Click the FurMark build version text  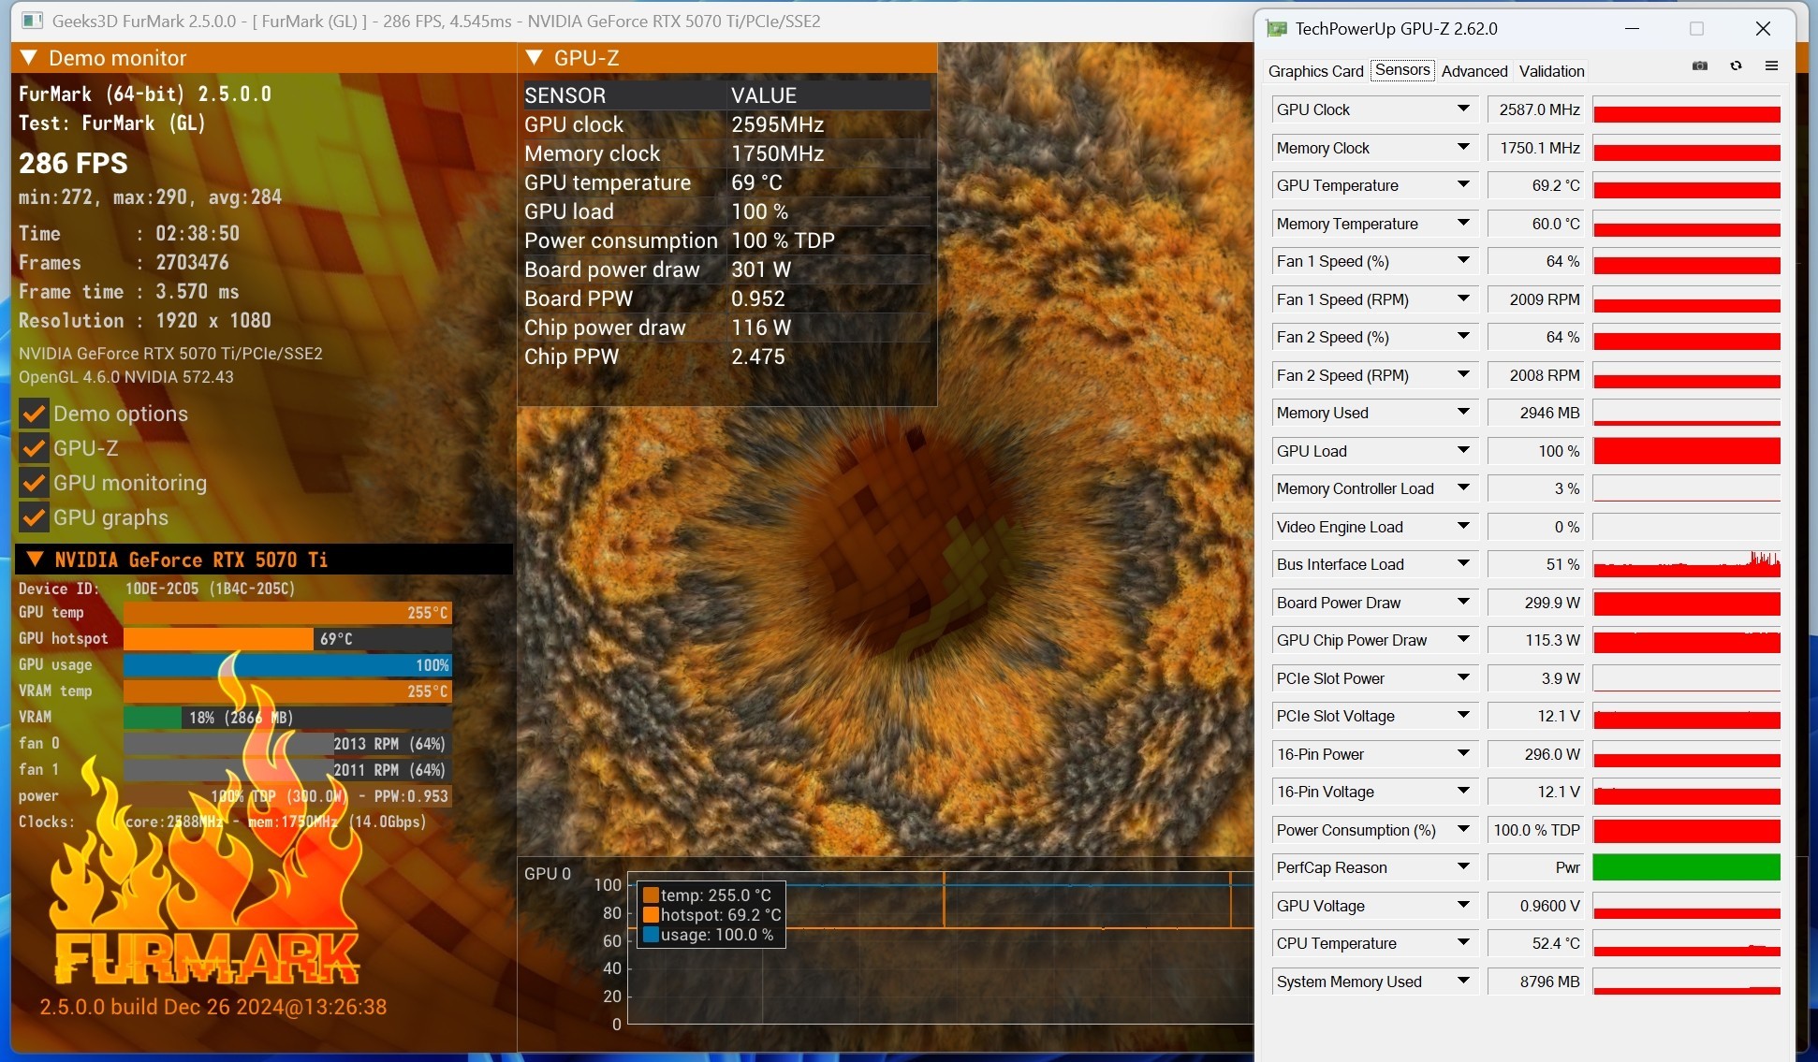[213, 1007]
